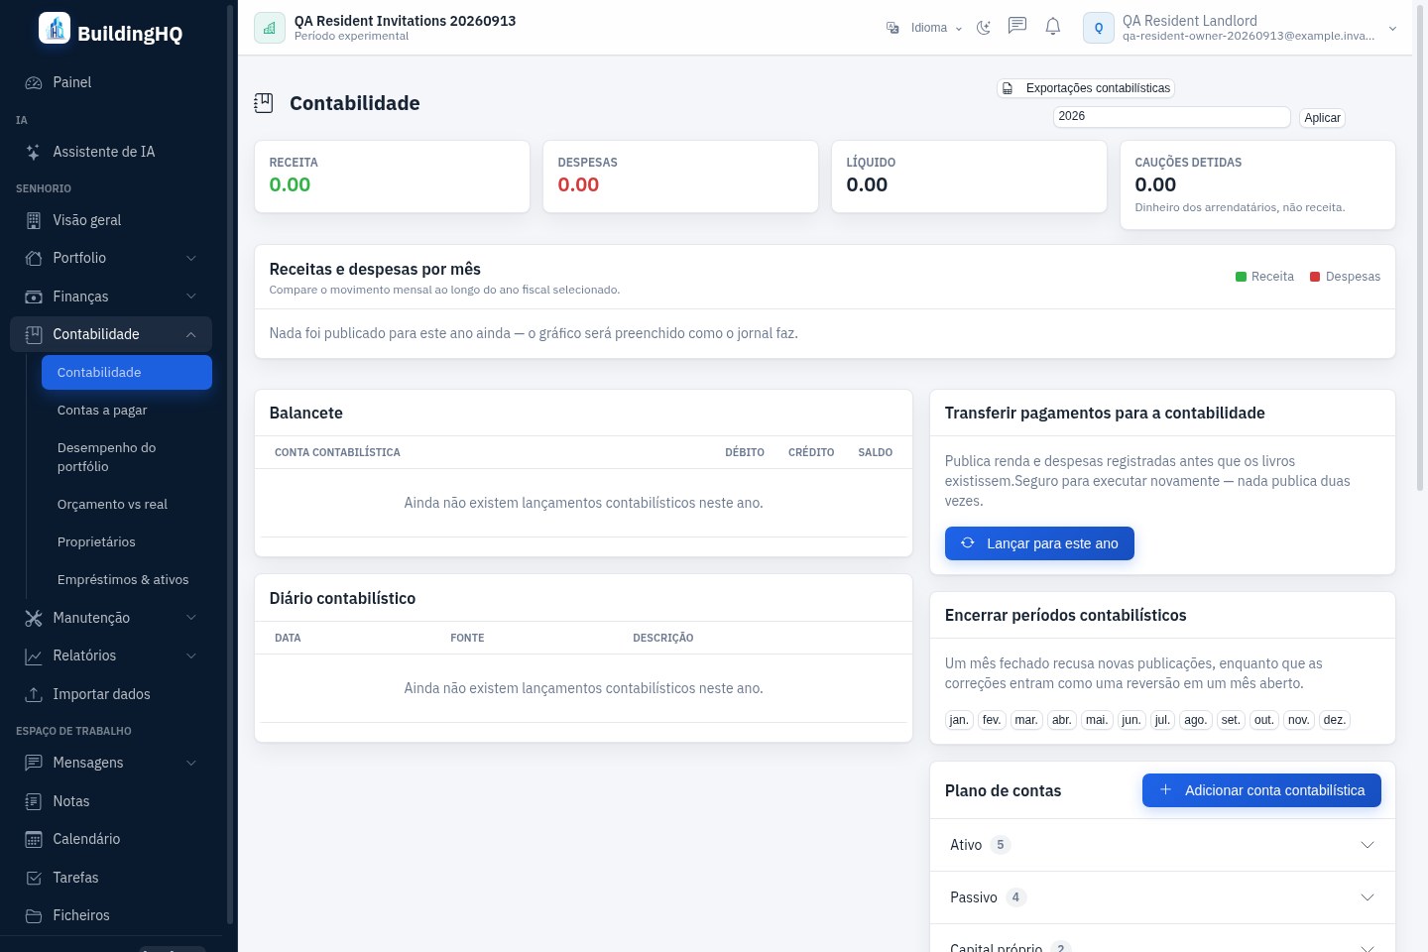
Task: Toggle the jun. period chip
Action: [1131, 720]
